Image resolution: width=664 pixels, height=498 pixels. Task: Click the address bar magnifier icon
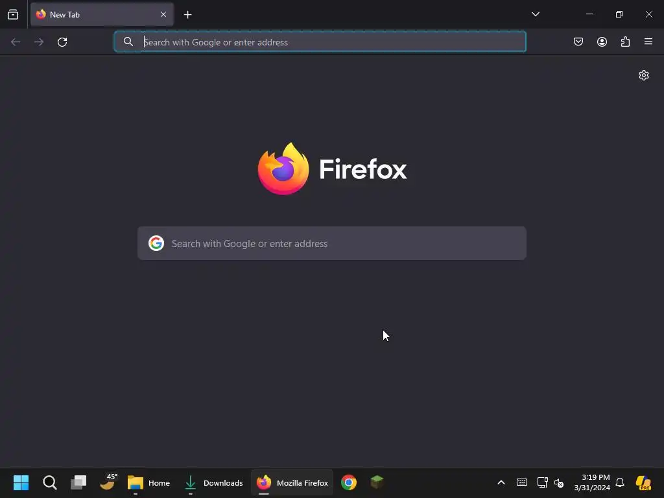(128, 41)
